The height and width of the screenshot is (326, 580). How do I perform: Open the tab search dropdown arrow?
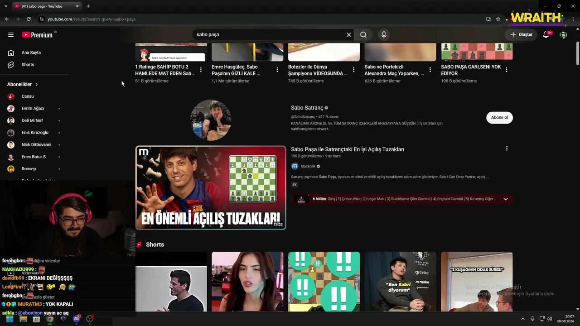tap(6, 6)
